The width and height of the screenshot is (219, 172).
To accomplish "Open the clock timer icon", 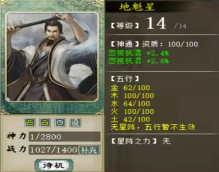I will (x=60, y=123).
